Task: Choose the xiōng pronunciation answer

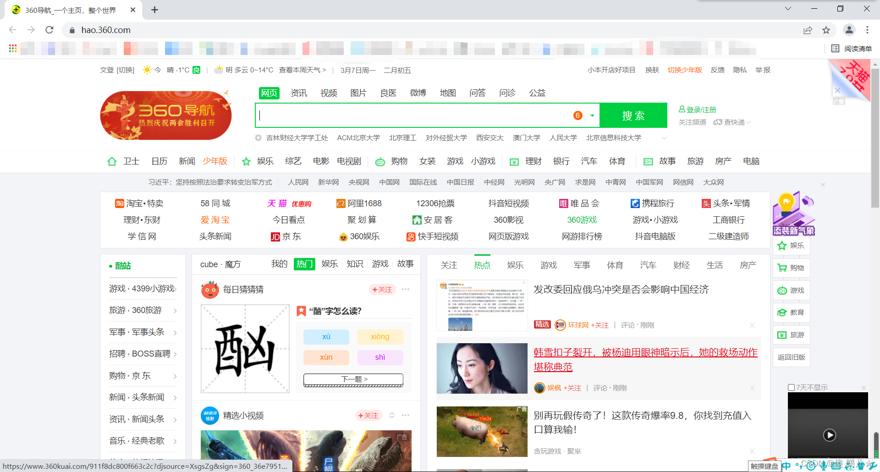Action: 380,337
